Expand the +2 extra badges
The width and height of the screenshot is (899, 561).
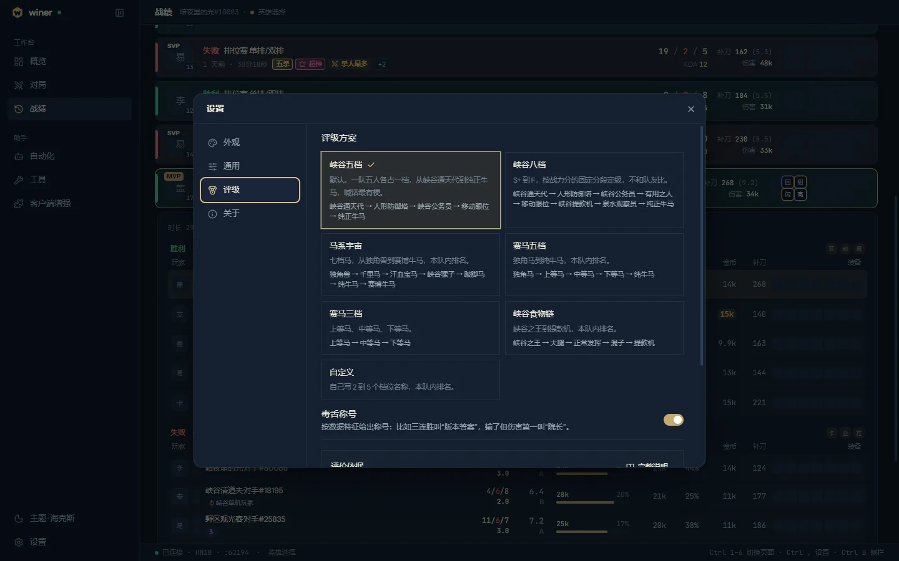pyautogui.click(x=382, y=64)
